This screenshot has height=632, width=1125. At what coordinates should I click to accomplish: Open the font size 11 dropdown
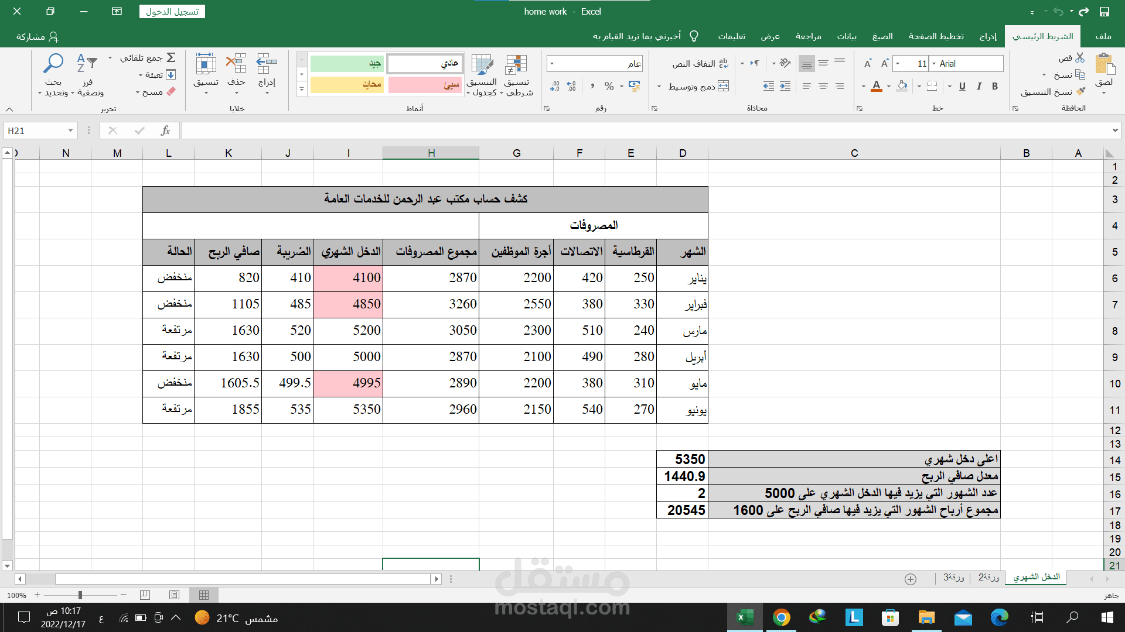tap(897, 63)
